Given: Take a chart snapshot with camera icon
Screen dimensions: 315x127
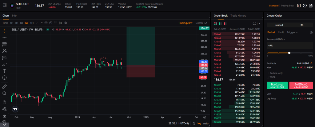Looking at the screenshot, I should pyautogui.click(x=65, y=23).
